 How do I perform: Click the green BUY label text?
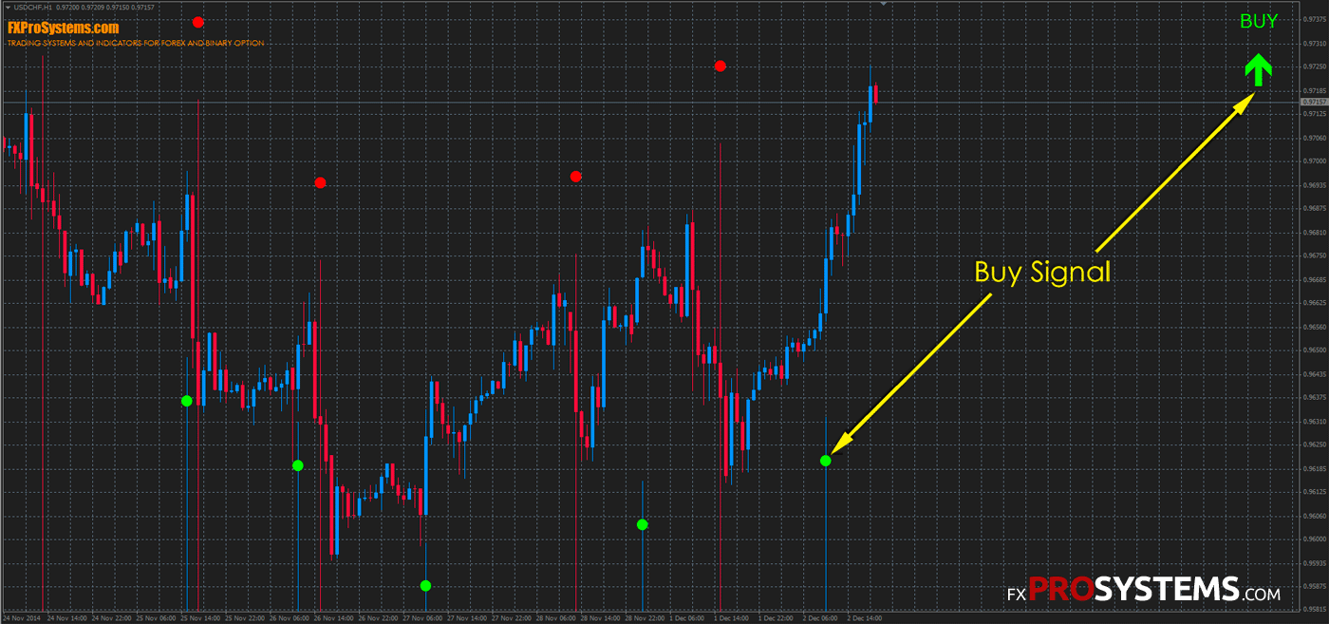pos(1259,20)
